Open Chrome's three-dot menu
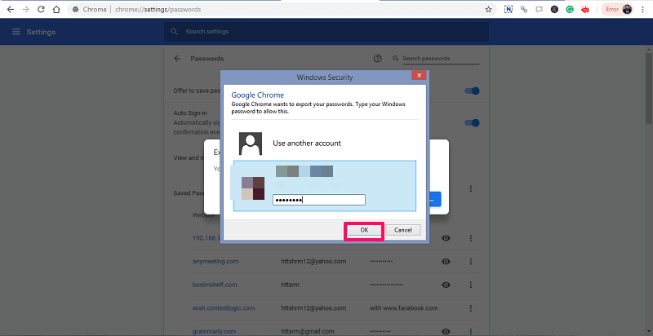Viewport: 653px width, 336px height. click(x=643, y=9)
